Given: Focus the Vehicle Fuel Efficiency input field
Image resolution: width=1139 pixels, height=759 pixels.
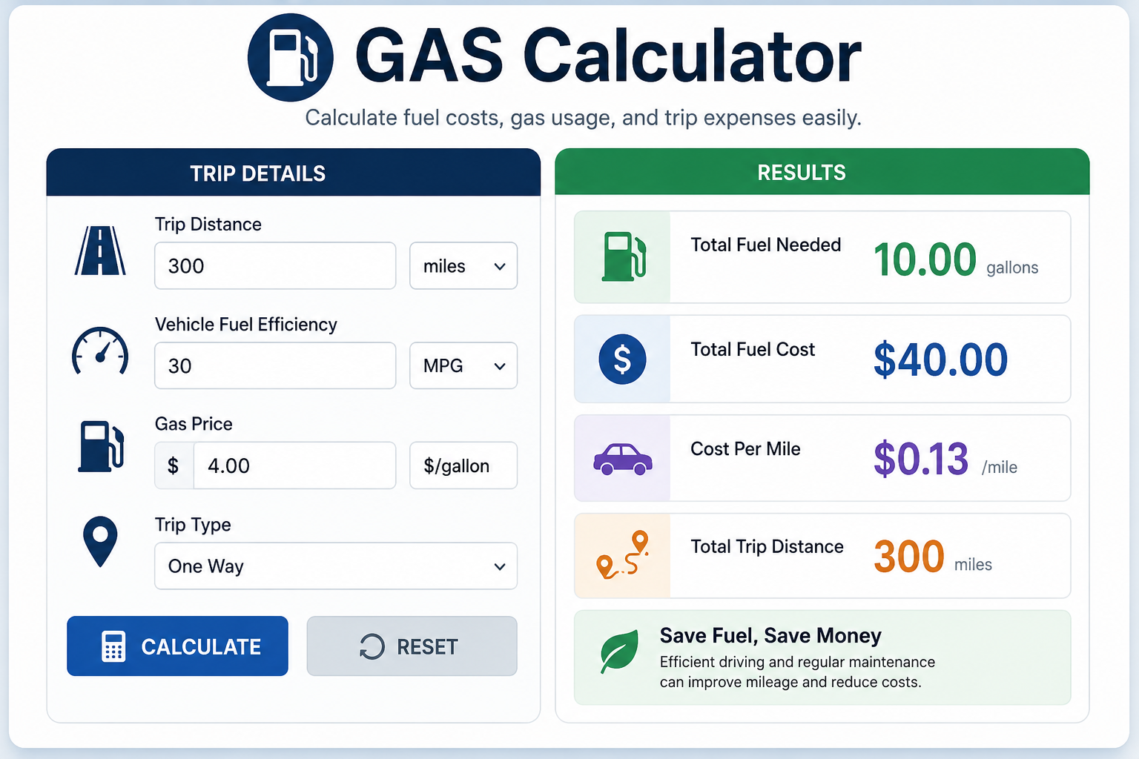Looking at the screenshot, I should click(275, 365).
